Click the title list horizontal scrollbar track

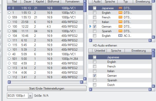pyautogui.click(x=46, y=82)
